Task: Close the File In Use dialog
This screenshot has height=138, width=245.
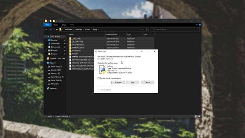Action: (x=155, y=51)
